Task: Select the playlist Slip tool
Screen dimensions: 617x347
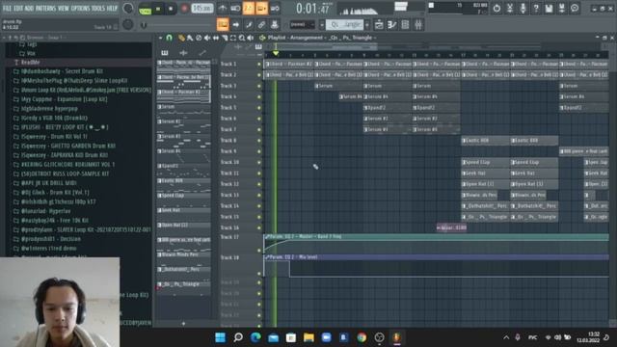Action: [x=216, y=38]
